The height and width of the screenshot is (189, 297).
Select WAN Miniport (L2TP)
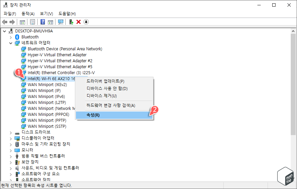coord(47,103)
